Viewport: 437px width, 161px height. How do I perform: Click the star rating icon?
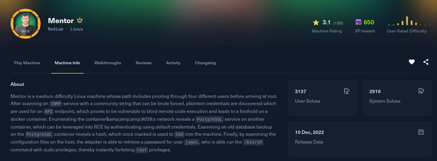pos(316,23)
